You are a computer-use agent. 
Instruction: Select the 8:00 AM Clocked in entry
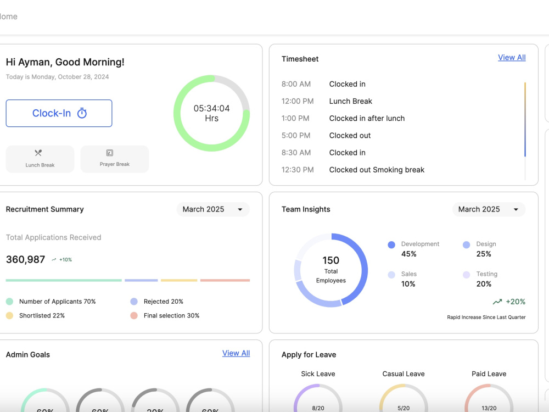point(323,84)
